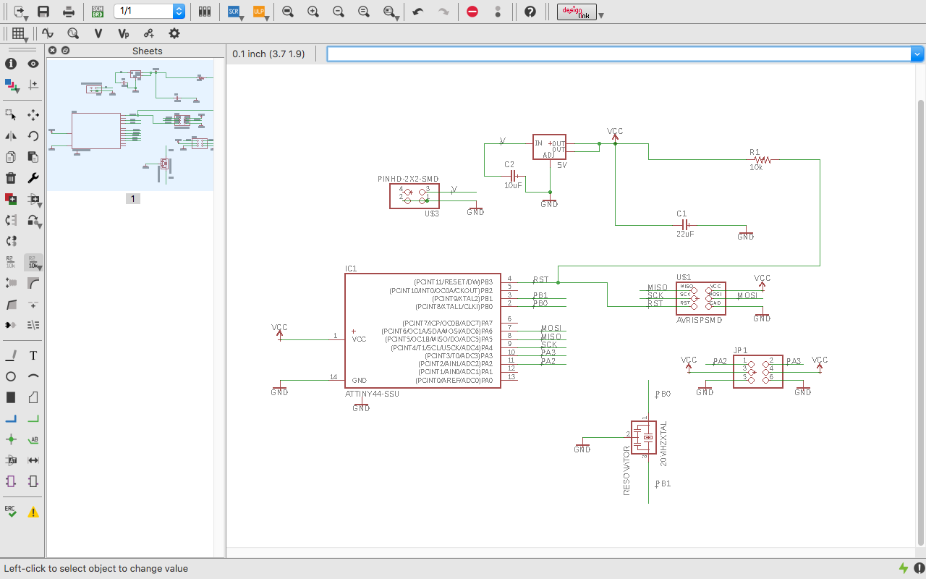Run a user language program with the ULP icon
Image resolution: width=926 pixels, height=579 pixels.
click(x=260, y=12)
